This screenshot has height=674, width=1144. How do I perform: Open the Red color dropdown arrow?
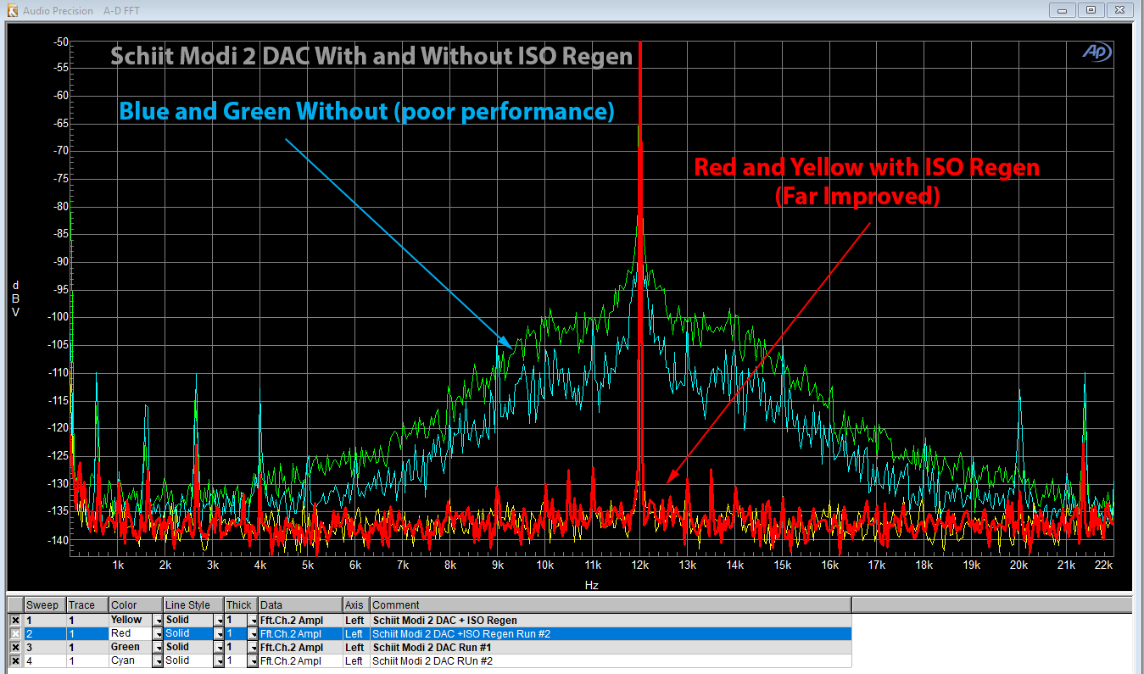point(157,634)
